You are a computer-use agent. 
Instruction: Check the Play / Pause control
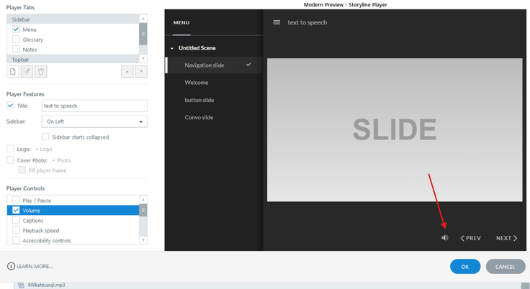pos(16,200)
